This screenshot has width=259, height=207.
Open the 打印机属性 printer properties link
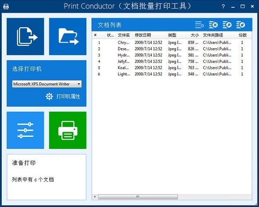68,96
